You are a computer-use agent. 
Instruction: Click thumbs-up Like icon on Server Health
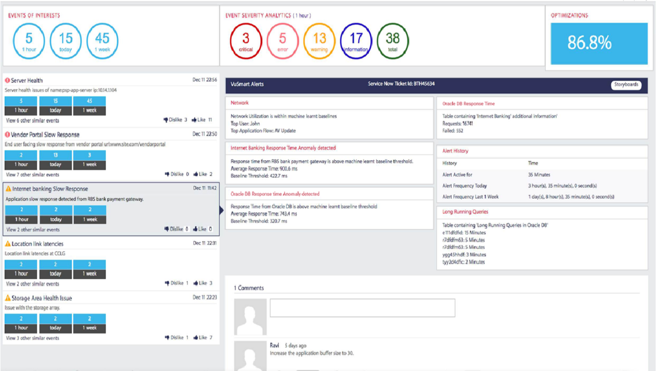pos(194,120)
